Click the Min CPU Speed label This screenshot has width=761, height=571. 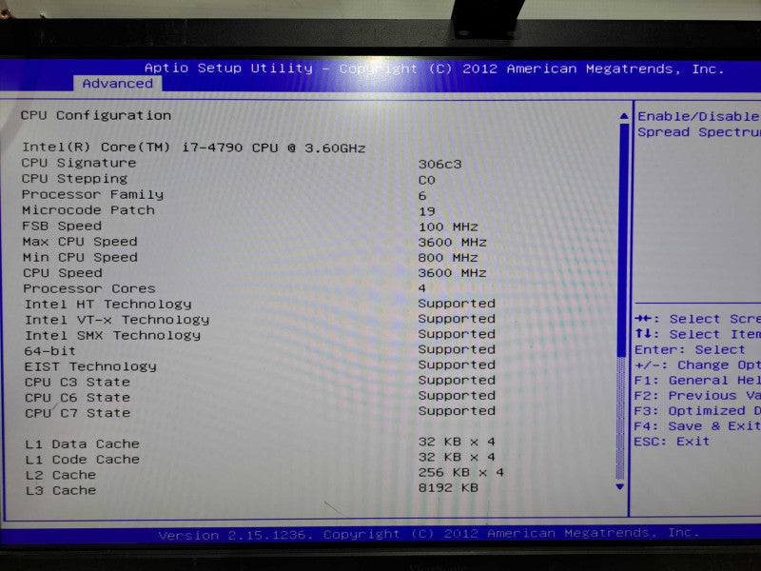(80, 257)
